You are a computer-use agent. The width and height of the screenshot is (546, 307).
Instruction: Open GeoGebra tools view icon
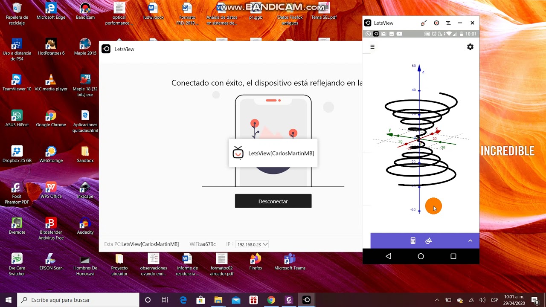tap(429, 241)
